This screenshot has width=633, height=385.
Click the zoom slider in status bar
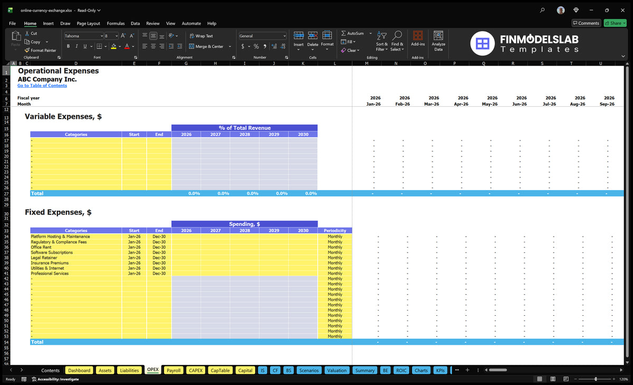pyautogui.click(x=596, y=379)
